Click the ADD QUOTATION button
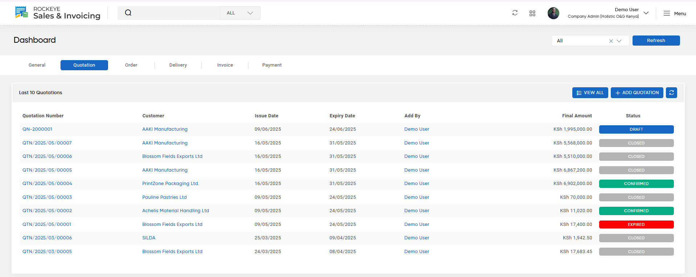 pyautogui.click(x=637, y=93)
